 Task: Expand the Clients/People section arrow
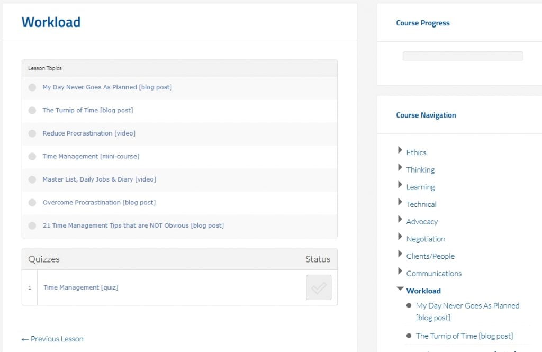click(x=400, y=255)
